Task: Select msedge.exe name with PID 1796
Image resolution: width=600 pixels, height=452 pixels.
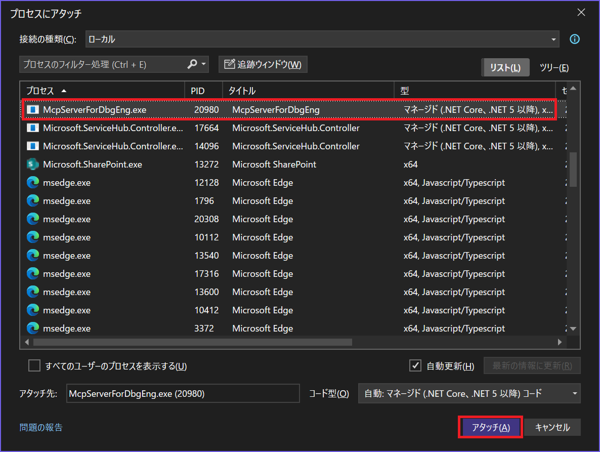Action: pyautogui.click(x=67, y=201)
